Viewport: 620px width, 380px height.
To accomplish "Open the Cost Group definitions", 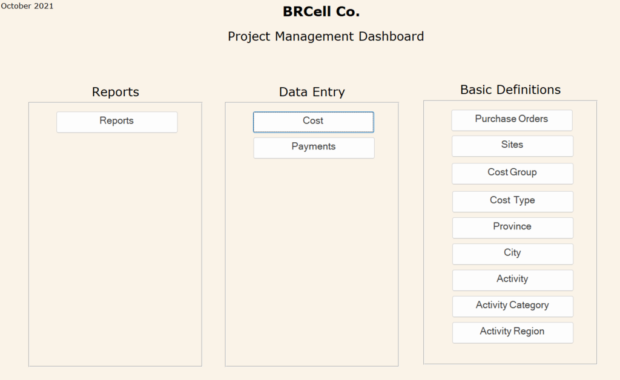I will (x=512, y=173).
